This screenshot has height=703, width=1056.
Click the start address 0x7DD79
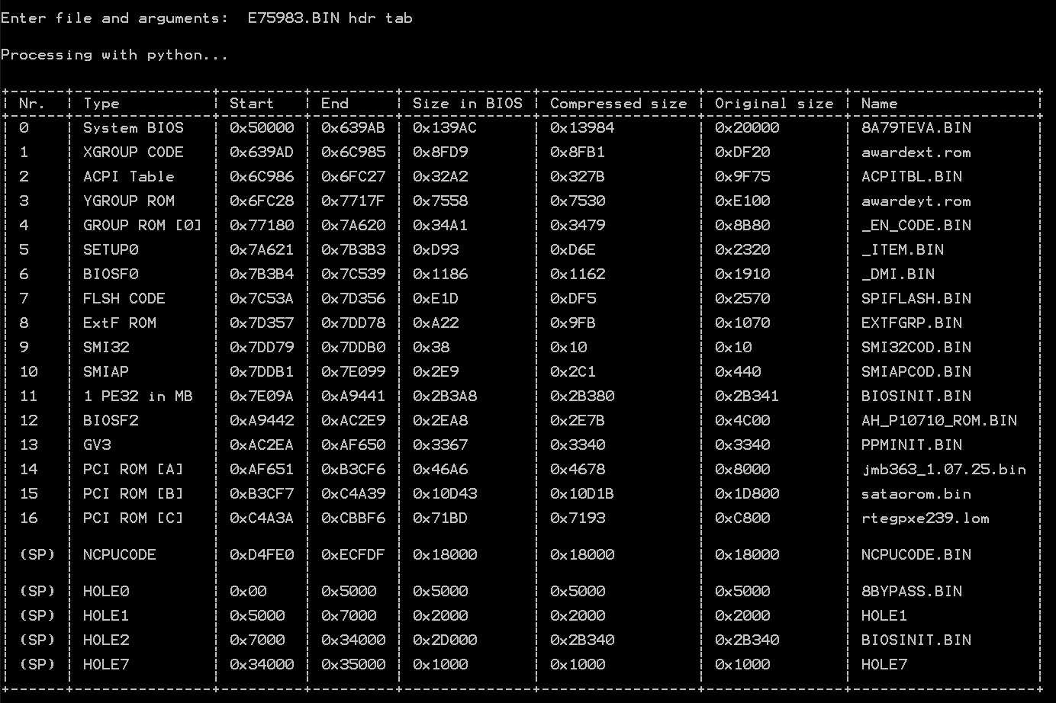coord(262,348)
